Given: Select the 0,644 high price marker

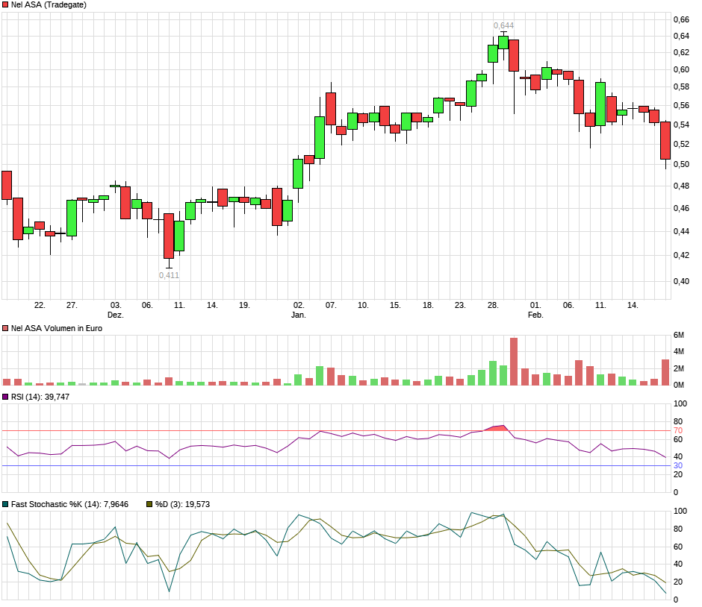Looking at the screenshot, I should 503,26.
